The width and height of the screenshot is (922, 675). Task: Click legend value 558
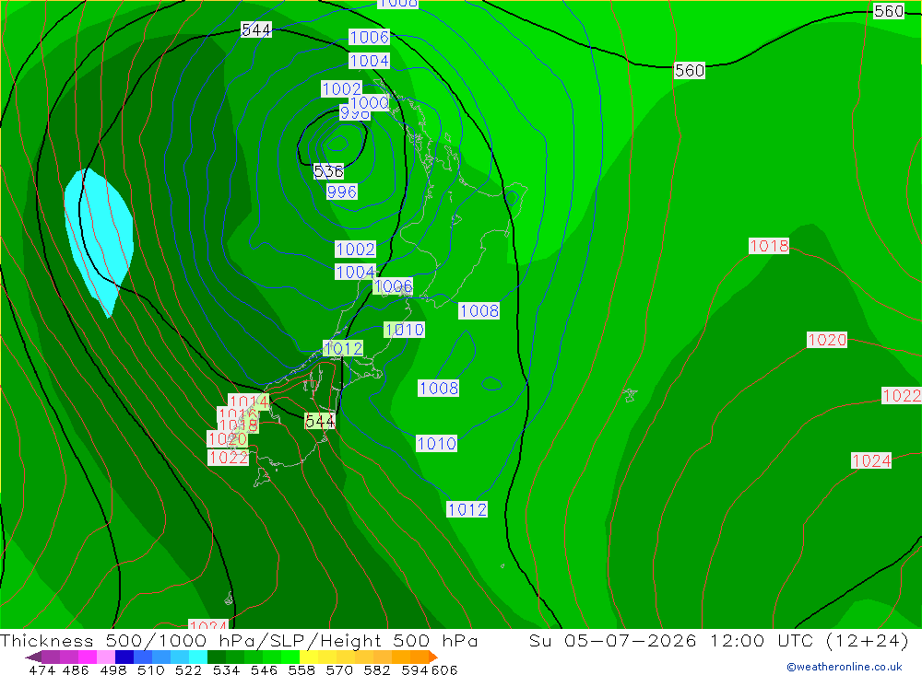[x=301, y=669]
